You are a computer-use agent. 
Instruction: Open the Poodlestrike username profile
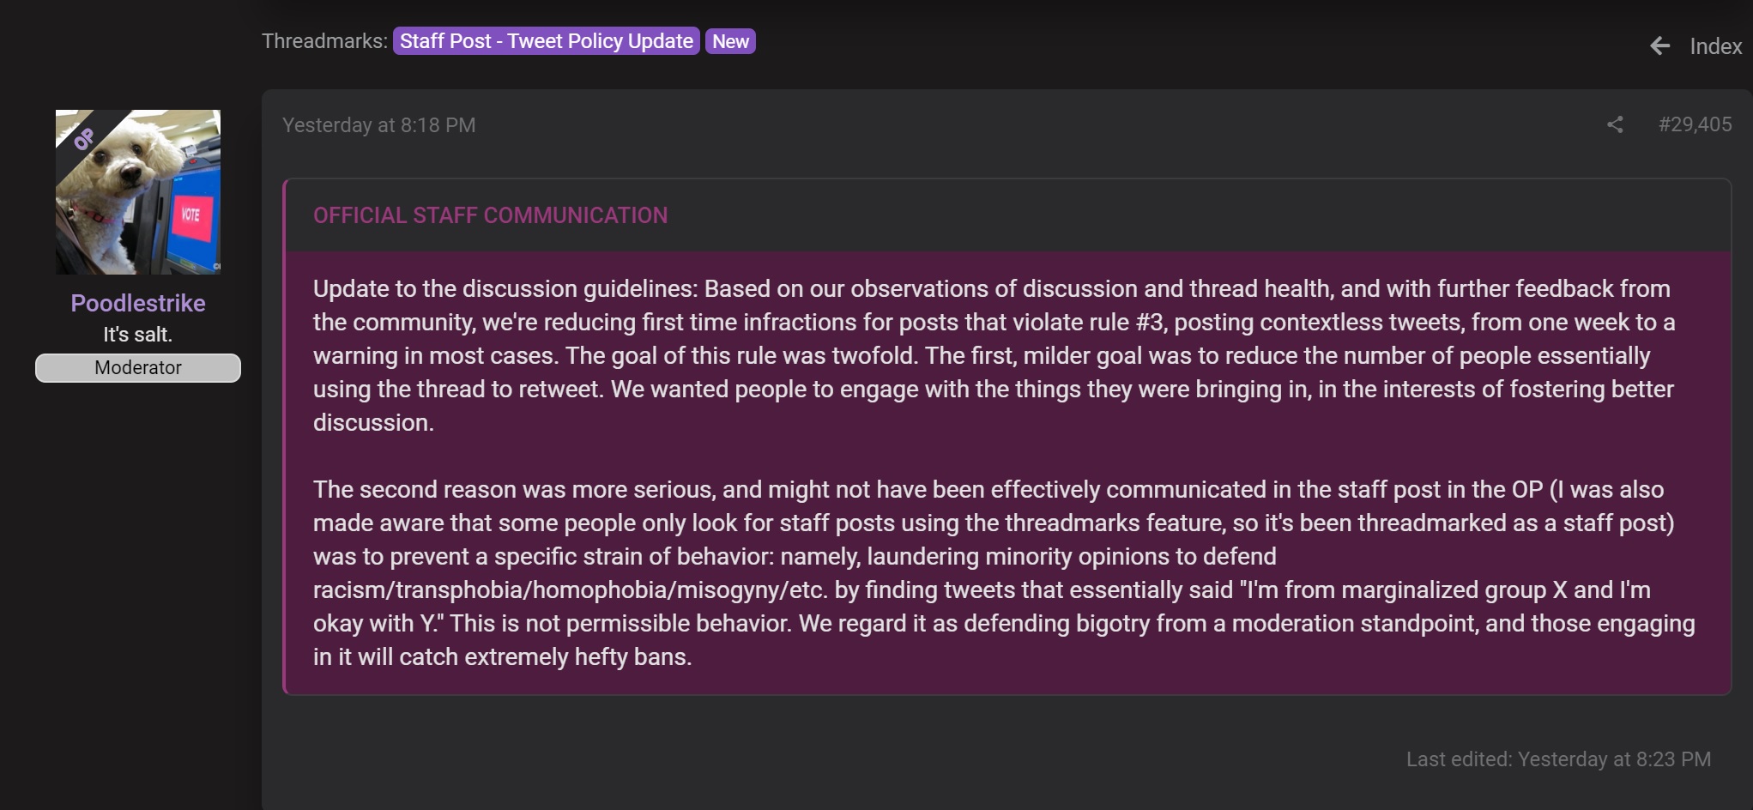[138, 303]
